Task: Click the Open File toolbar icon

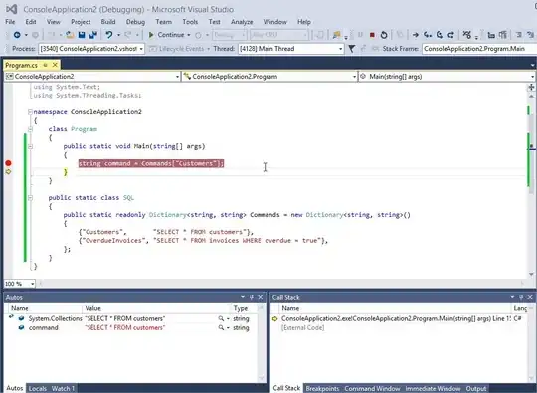Action: pos(70,35)
